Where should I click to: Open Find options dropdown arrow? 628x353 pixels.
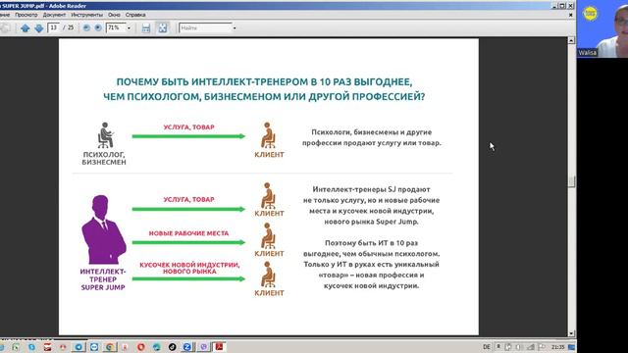pyautogui.click(x=235, y=28)
